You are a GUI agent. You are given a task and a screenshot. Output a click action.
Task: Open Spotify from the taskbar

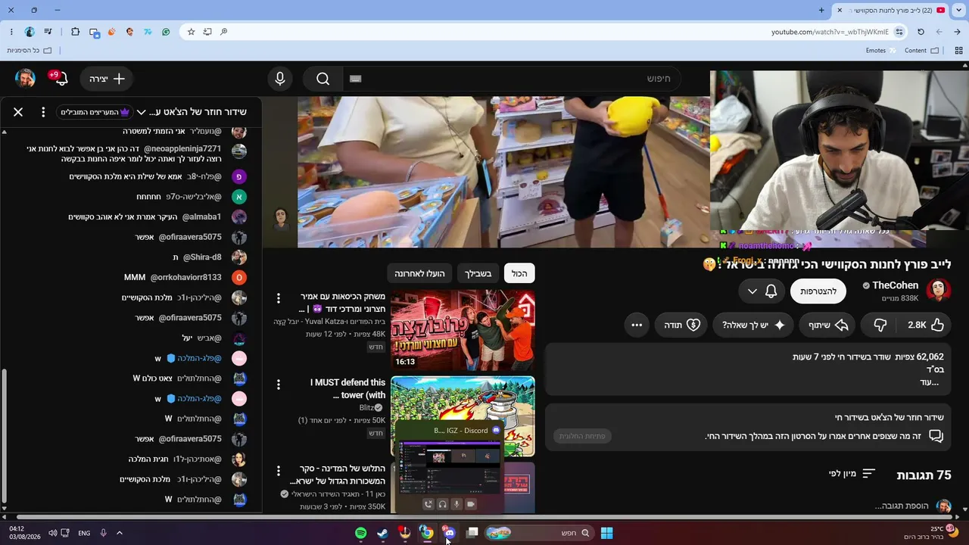click(x=361, y=533)
